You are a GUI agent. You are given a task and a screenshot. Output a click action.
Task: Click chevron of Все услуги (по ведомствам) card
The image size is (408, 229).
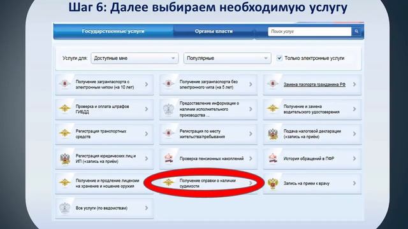pos(147,208)
